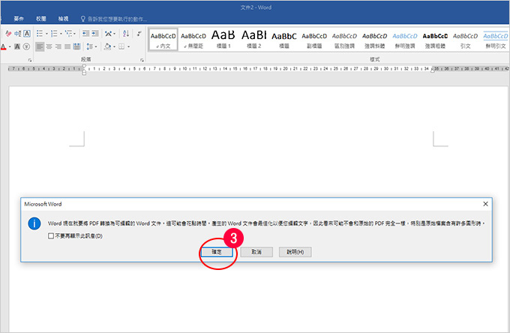Apply the 鮮明強調 style
The height and width of the screenshot is (333, 510).
tap(405, 40)
